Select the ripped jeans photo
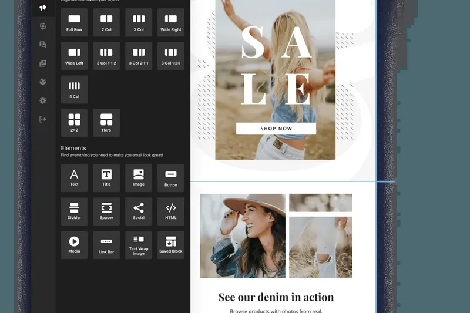The height and width of the screenshot is (313, 470). [321, 247]
